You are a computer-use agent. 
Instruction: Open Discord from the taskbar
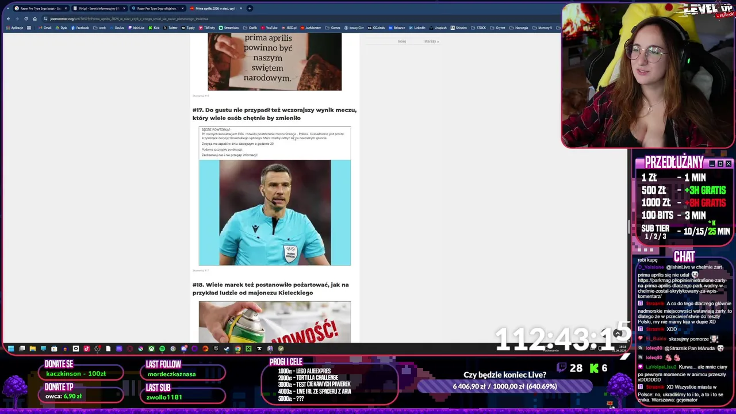[x=184, y=348]
